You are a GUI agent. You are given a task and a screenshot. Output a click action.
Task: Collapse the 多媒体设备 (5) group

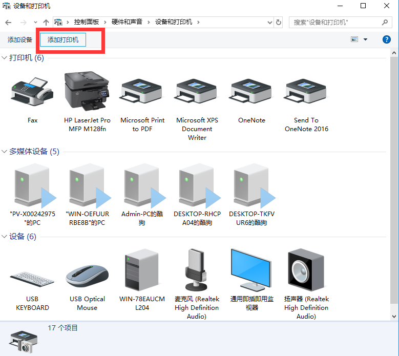coord(4,152)
